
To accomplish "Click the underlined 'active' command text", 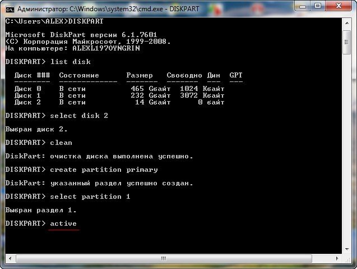I will pyautogui.click(x=63, y=224).
